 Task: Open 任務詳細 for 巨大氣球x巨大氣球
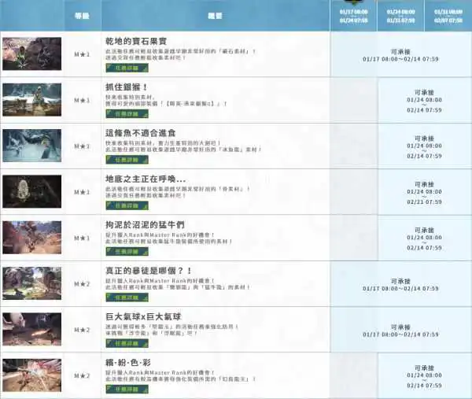coord(121,343)
